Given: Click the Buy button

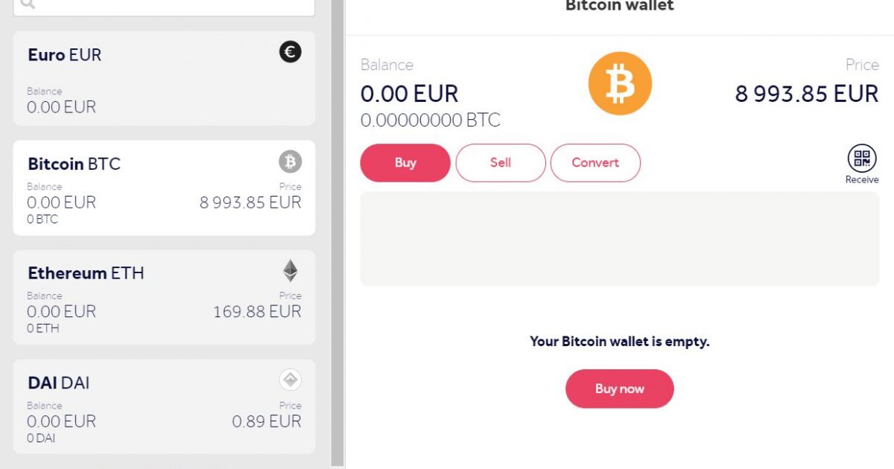Looking at the screenshot, I should 405,163.
